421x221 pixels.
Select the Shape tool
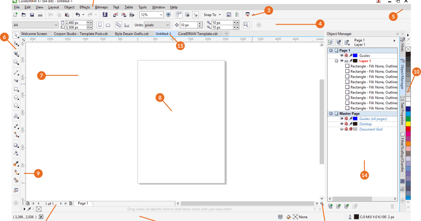click(16, 44)
